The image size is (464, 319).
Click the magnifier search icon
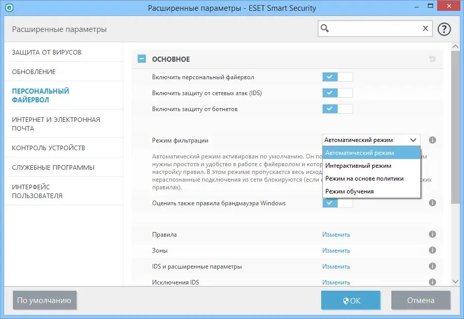[x=325, y=28]
